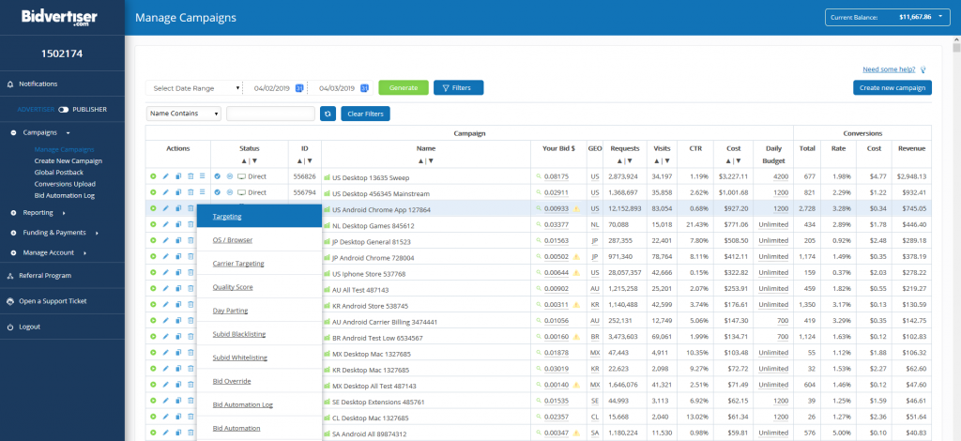Delete the US Desktop 456345 Mainstream campaign
Image resolution: width=961 pixels, height=441 pixels.
(191, 192)
